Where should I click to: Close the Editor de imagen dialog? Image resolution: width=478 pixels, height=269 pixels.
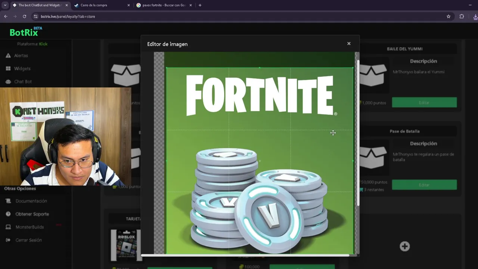(x=349, y=43)
